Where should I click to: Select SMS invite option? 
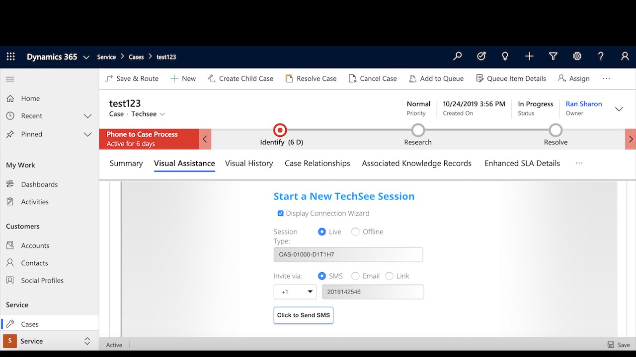pos(322,276)
